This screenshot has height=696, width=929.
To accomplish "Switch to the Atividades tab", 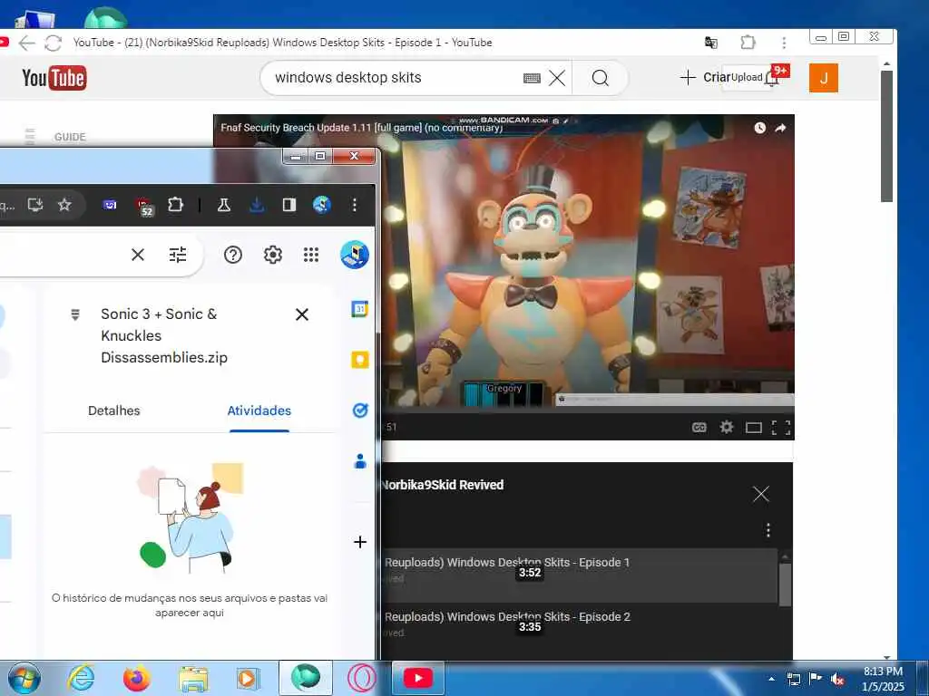I will click(x=259, y=411).
